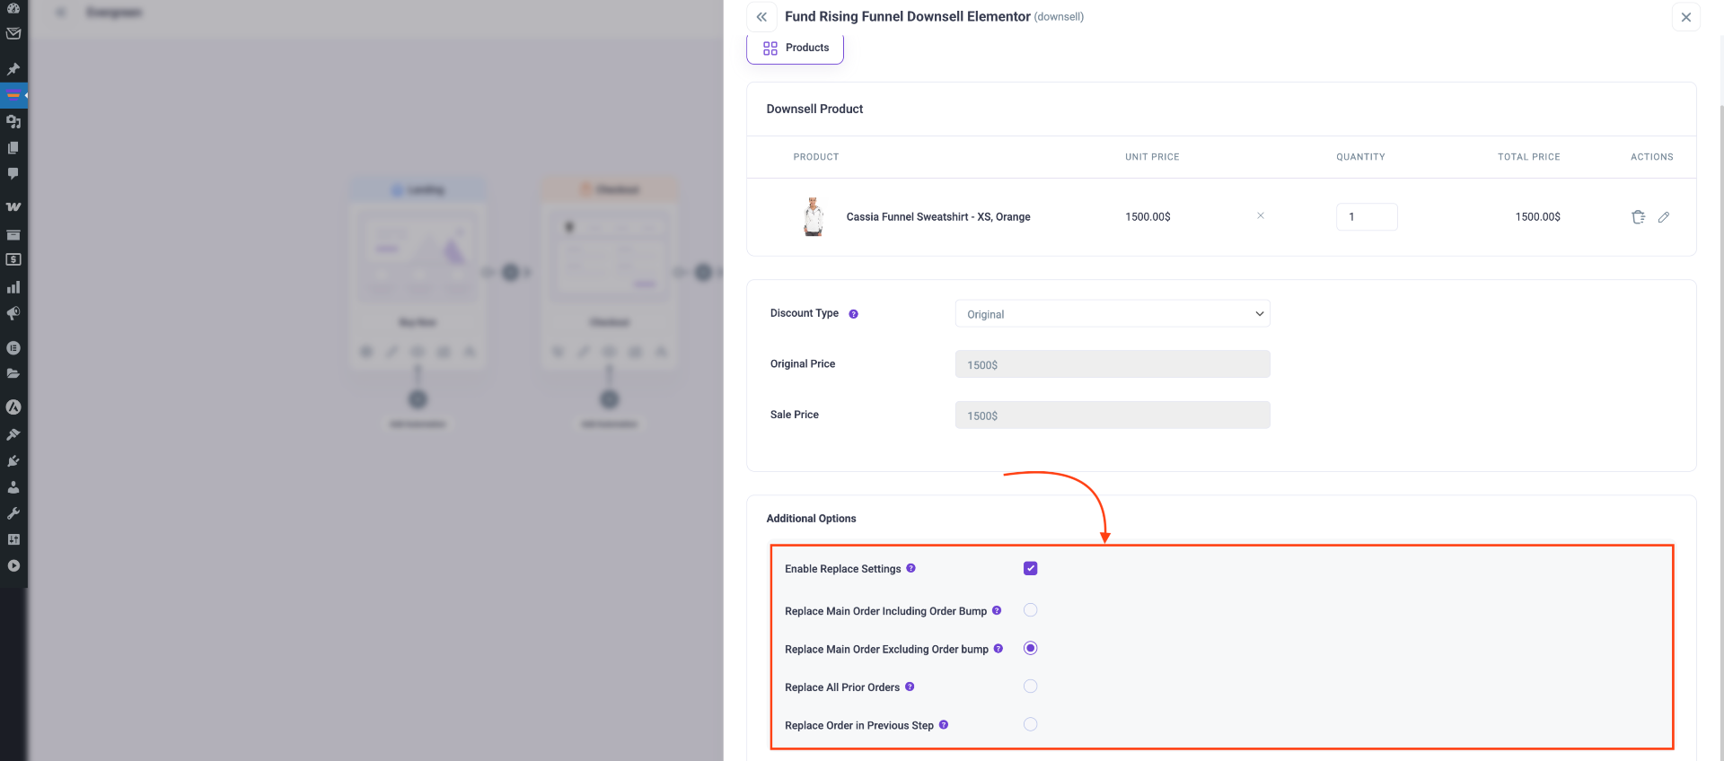
Task: Click the quantity field showing 1
Action: pyautogui.click(x=1367, y=217)
